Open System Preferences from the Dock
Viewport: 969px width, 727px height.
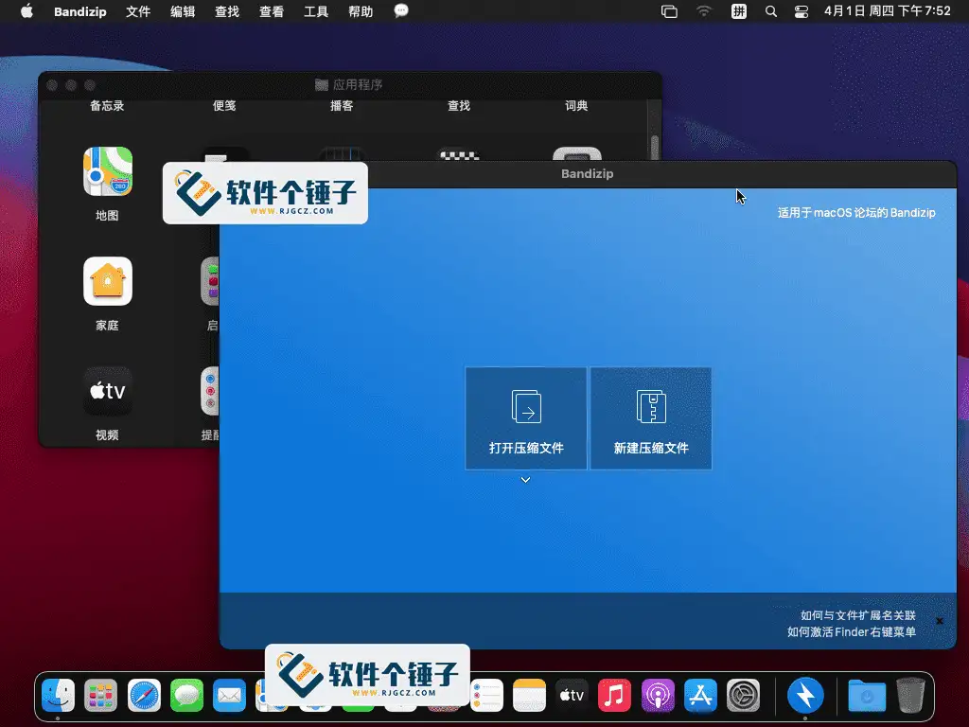click(x=743, y=694)
